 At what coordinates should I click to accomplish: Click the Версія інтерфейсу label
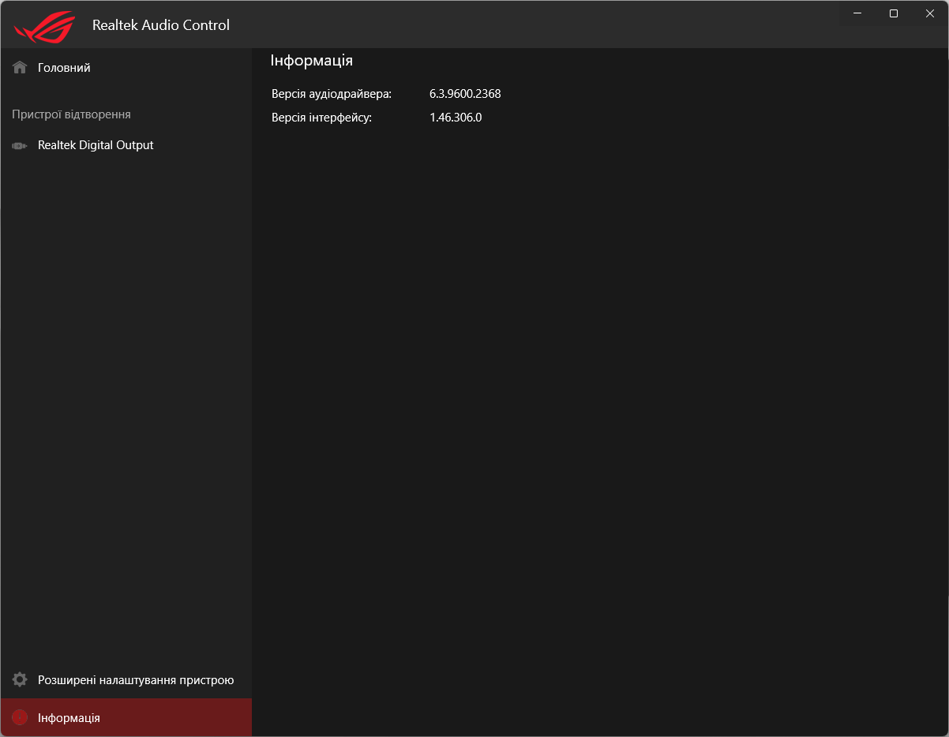[x=321, y=118]
